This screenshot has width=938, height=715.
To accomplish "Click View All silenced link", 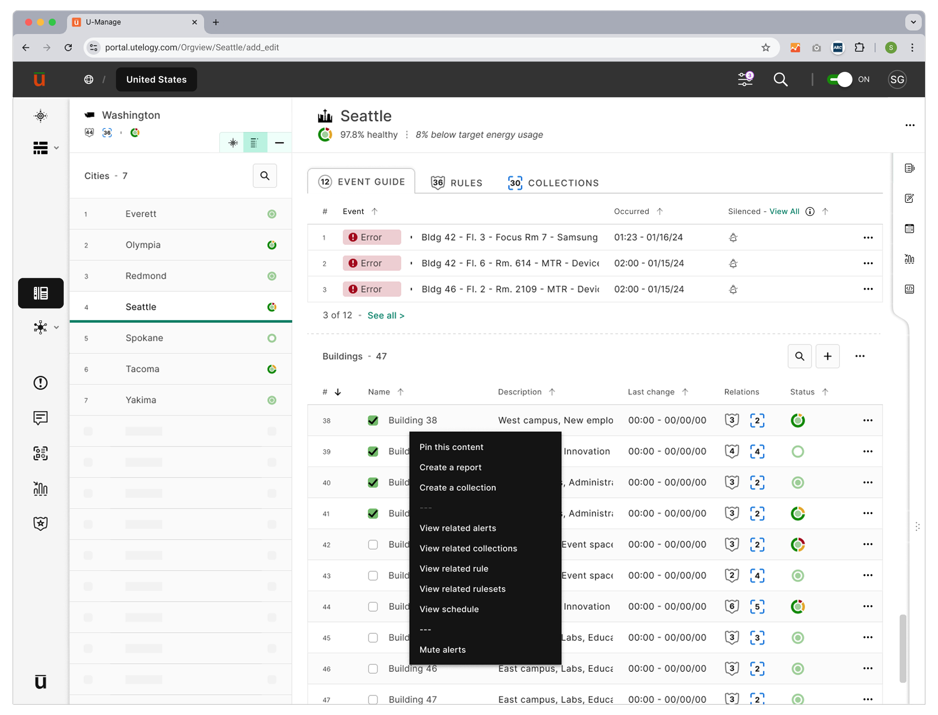I will pyautogui.click(x=784, y=211).
